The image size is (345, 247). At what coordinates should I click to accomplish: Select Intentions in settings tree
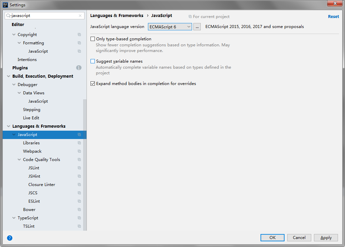tap(27, 59)
